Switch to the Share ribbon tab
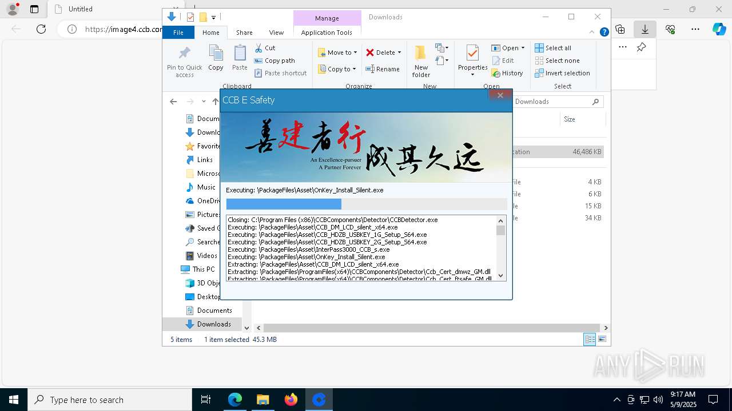Viewport: 732px width, 411px height. point(244,33)
